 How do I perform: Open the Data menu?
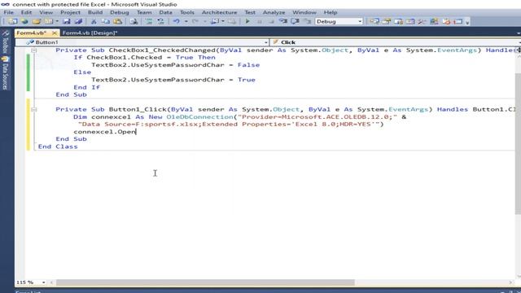(165, 12)
